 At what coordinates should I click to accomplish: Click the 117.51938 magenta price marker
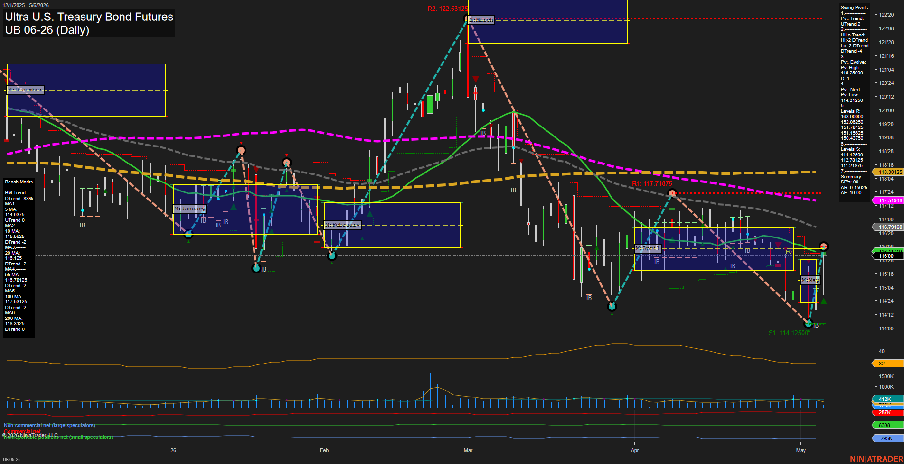(x=888, y=200)
